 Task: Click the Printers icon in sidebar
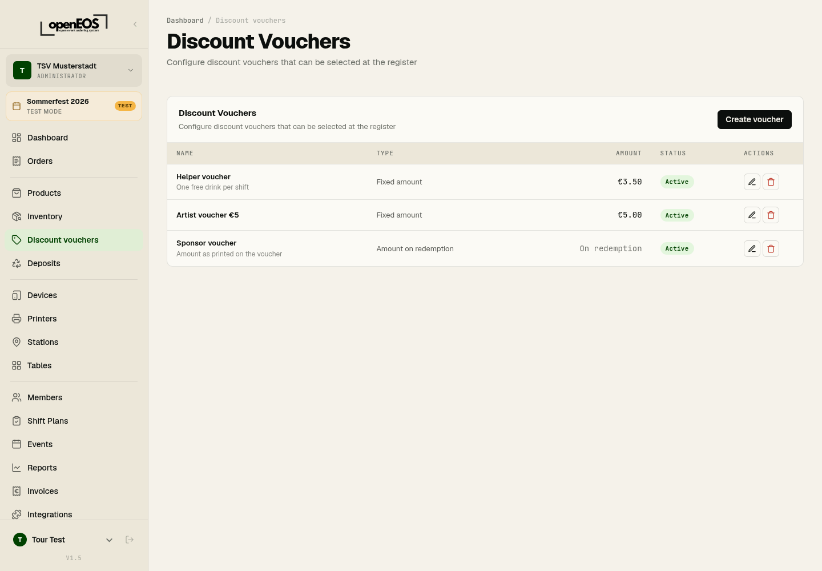[x=17, y=319]
